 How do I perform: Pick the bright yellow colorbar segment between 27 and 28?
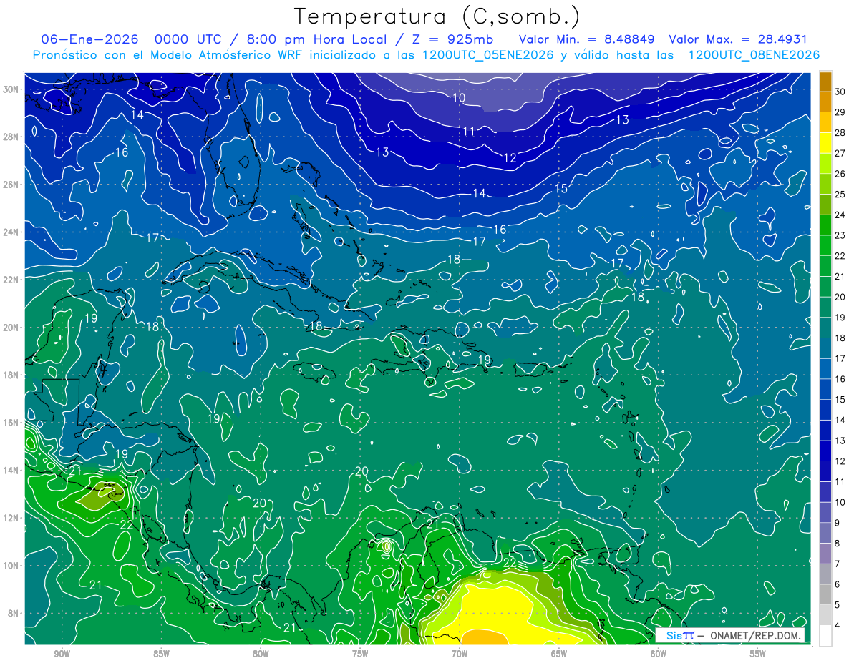(x=825, y=143)
